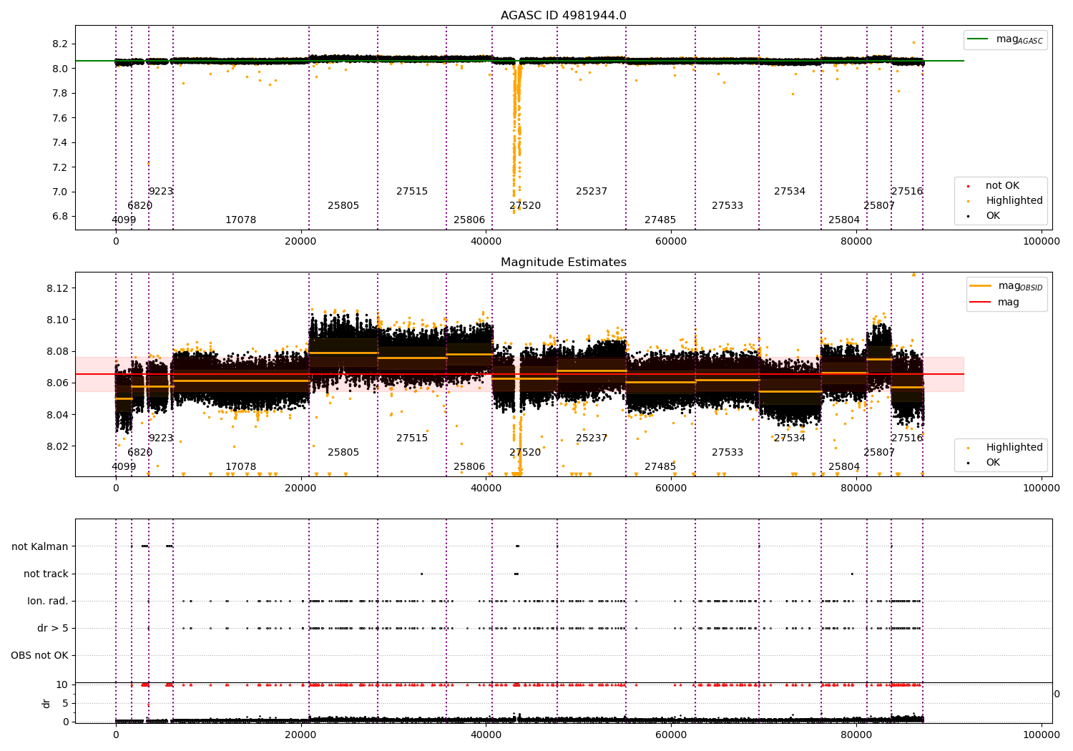Click y-axis tick 8.02 in middle plot

click(58, 447)
